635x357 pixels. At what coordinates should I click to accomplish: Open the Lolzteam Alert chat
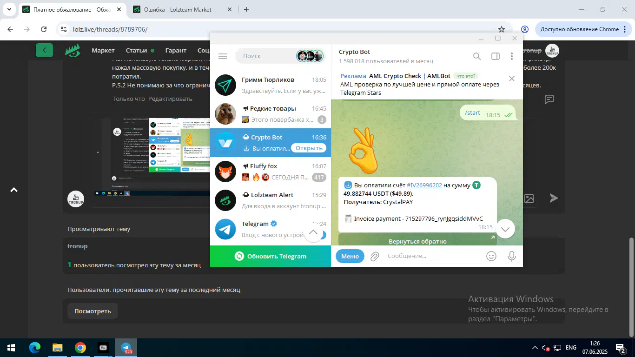[x=271, y=200]
